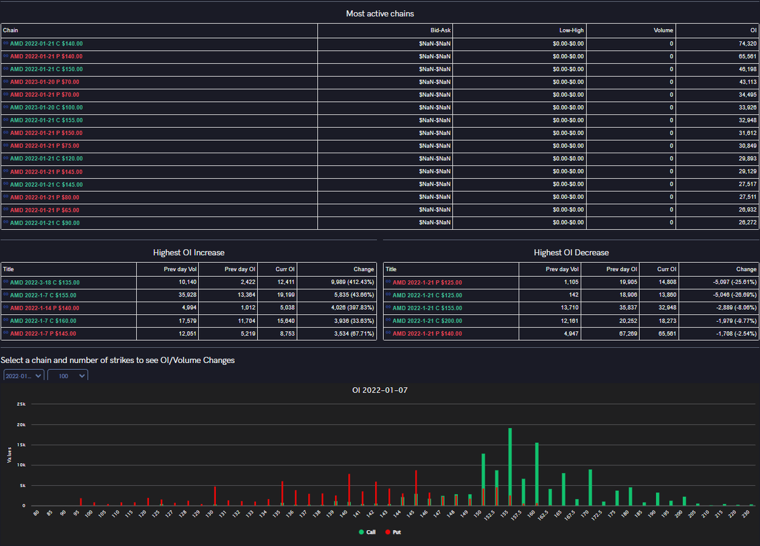Click link icon beside AMD 2022-1-21 C $200.00
The image size is (760, 546).
388,321
